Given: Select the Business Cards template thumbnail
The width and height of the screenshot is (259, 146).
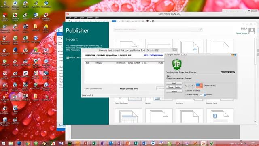Looking at the screenshot, I should (220, 100).
